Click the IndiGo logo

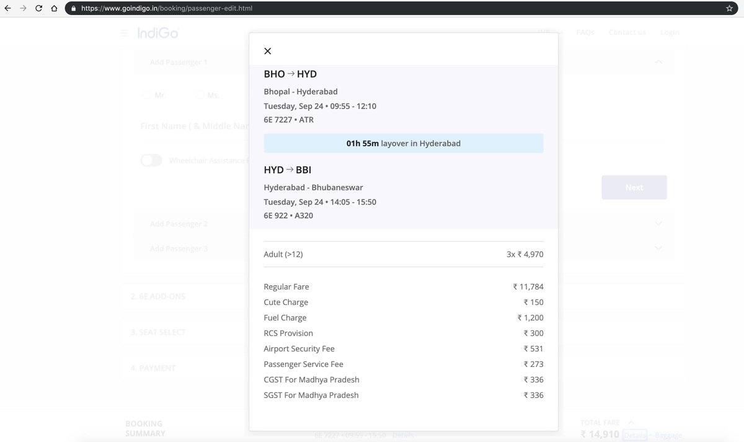click(158, 33)
